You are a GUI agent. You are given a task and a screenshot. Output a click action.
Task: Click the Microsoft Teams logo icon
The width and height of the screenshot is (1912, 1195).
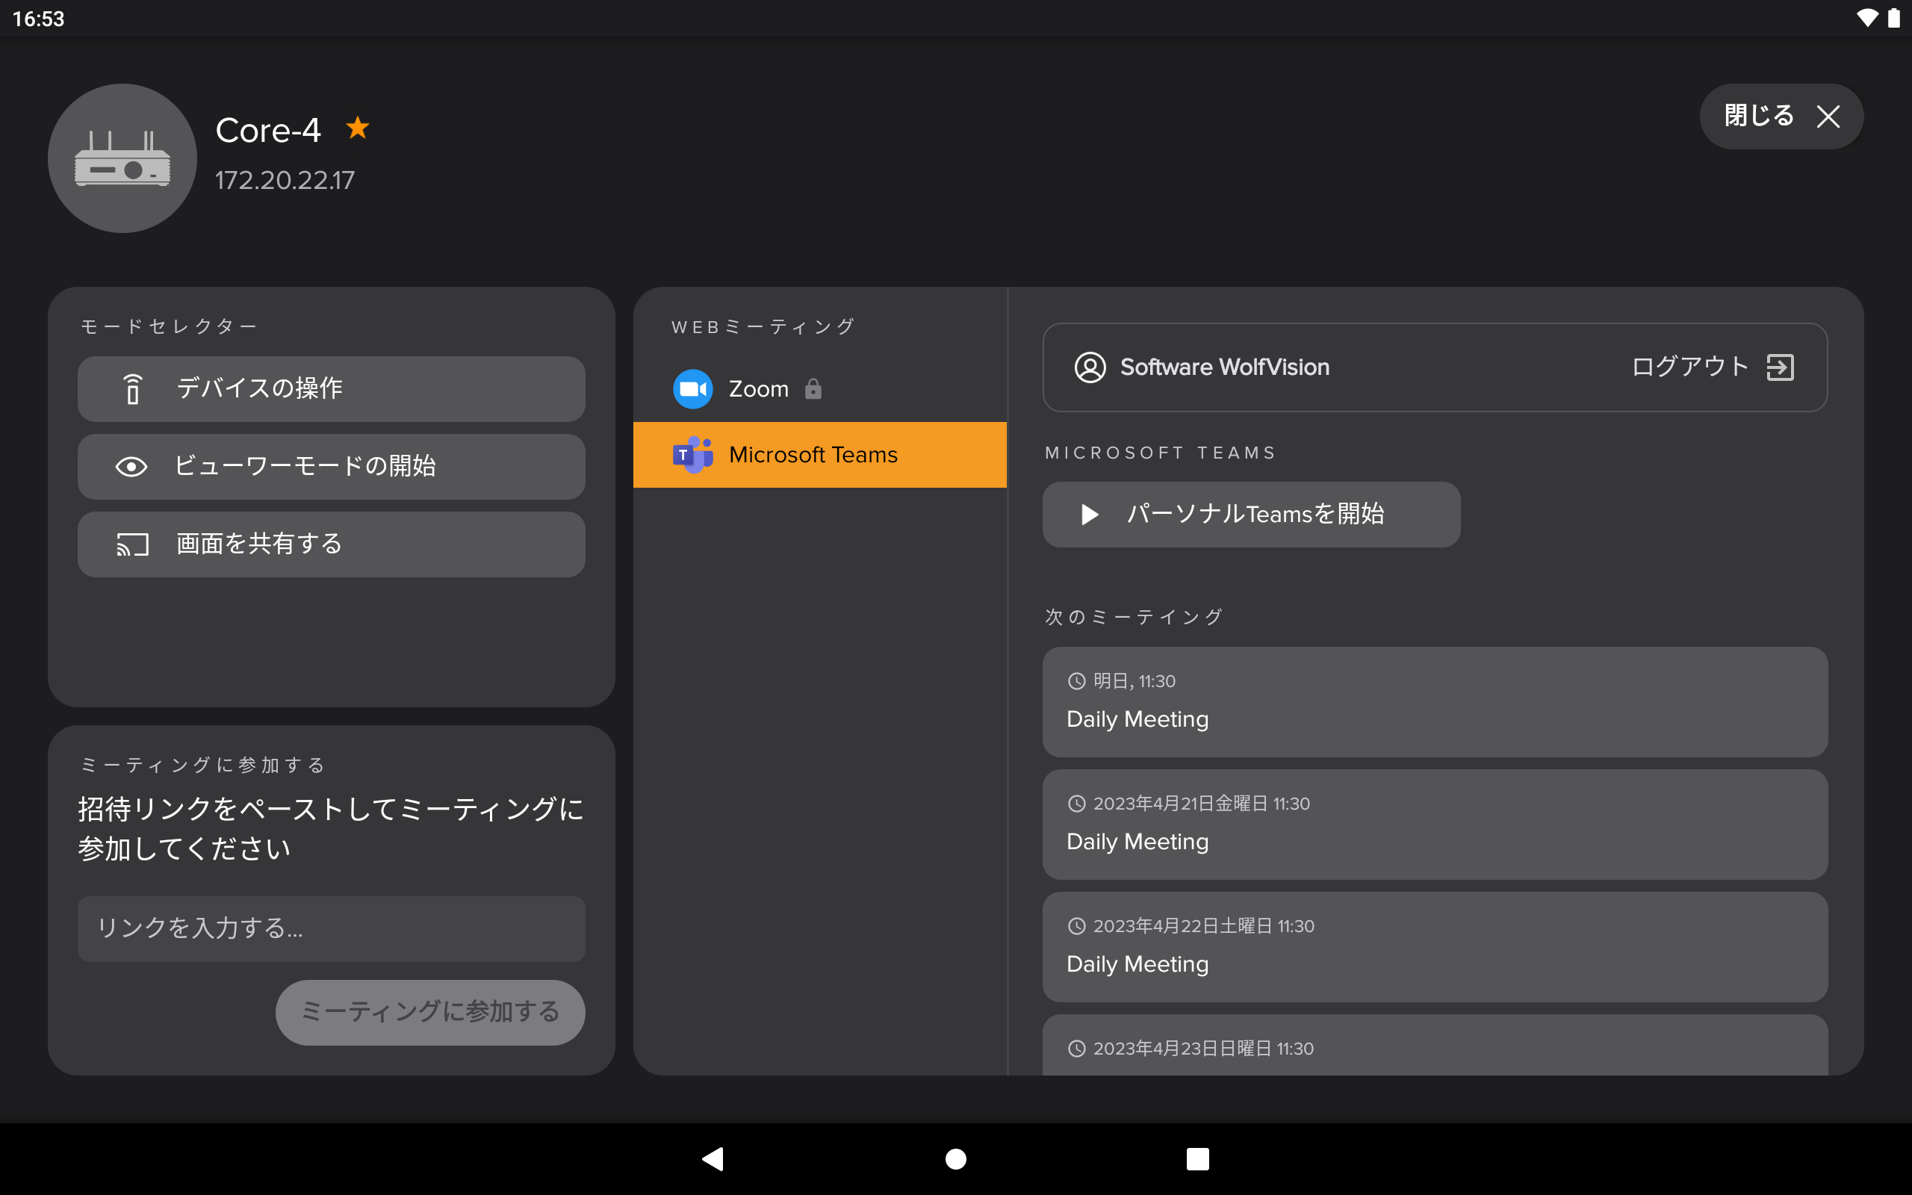click(693, 454)
